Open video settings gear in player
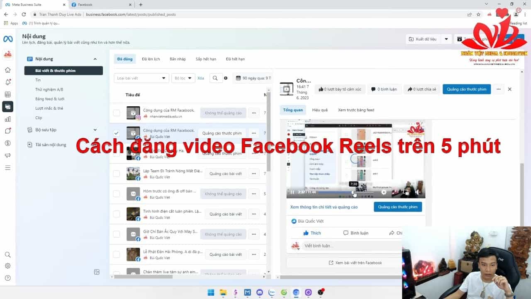The width and height of the screenshot is (531, 299). coord(384,192)
